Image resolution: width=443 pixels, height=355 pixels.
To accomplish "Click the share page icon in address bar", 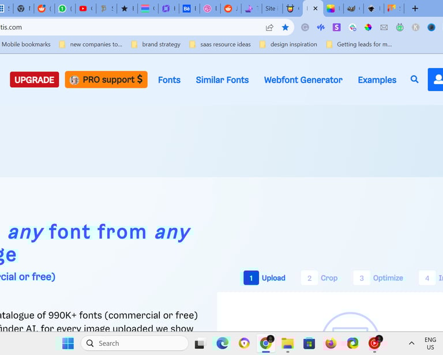I will click(x=269, y=27).
